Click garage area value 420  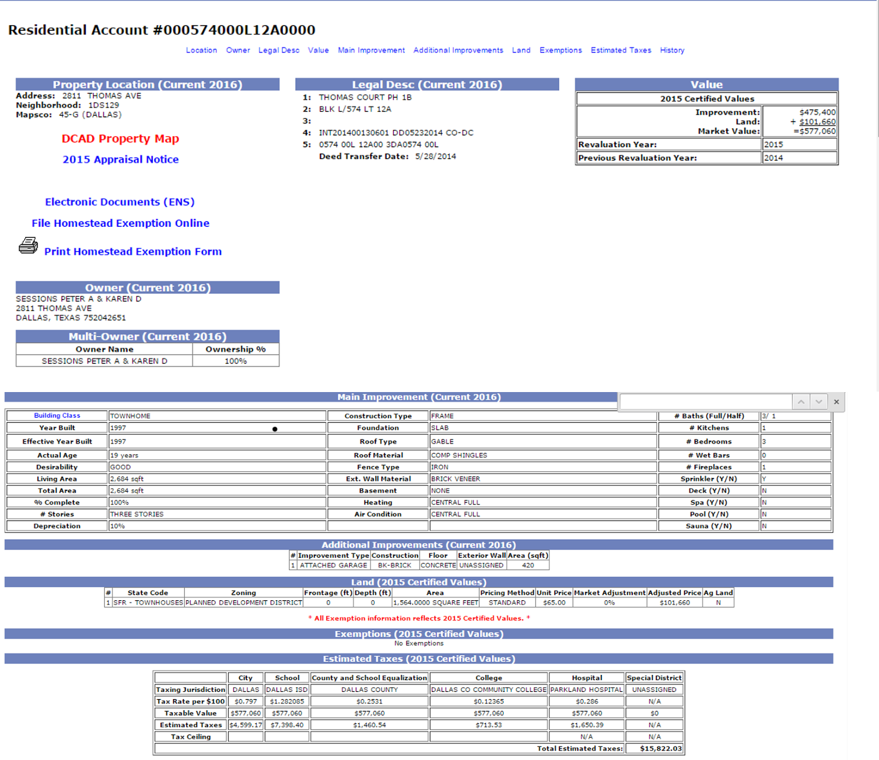(528, 565)
